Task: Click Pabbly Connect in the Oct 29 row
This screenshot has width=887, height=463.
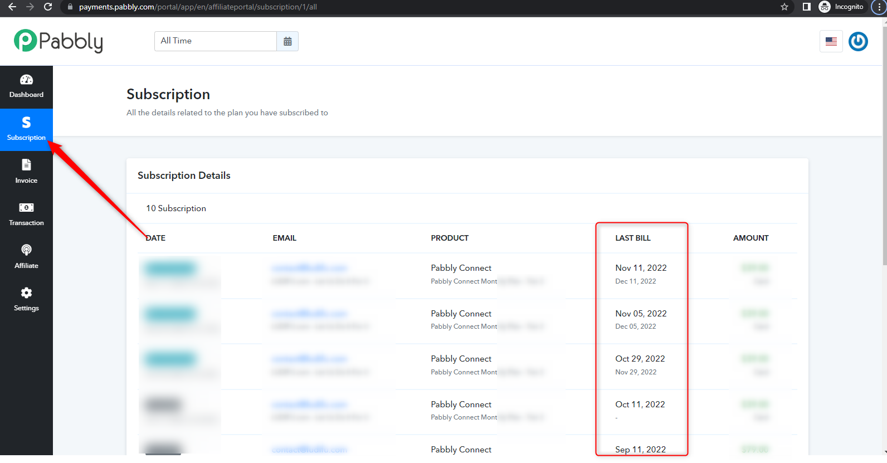Action: tap(461, 359)
